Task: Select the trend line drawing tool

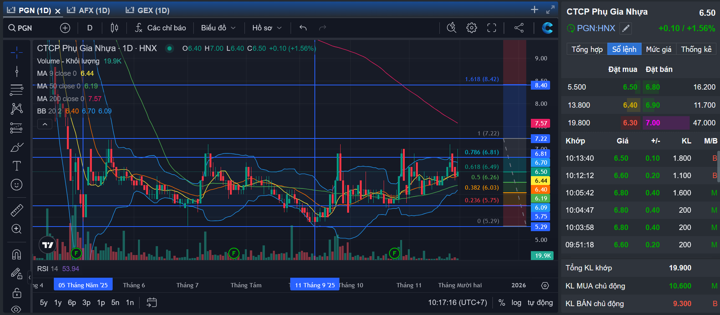Action: 17,71
